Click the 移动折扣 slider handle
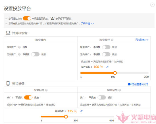 tap(66, 117)
